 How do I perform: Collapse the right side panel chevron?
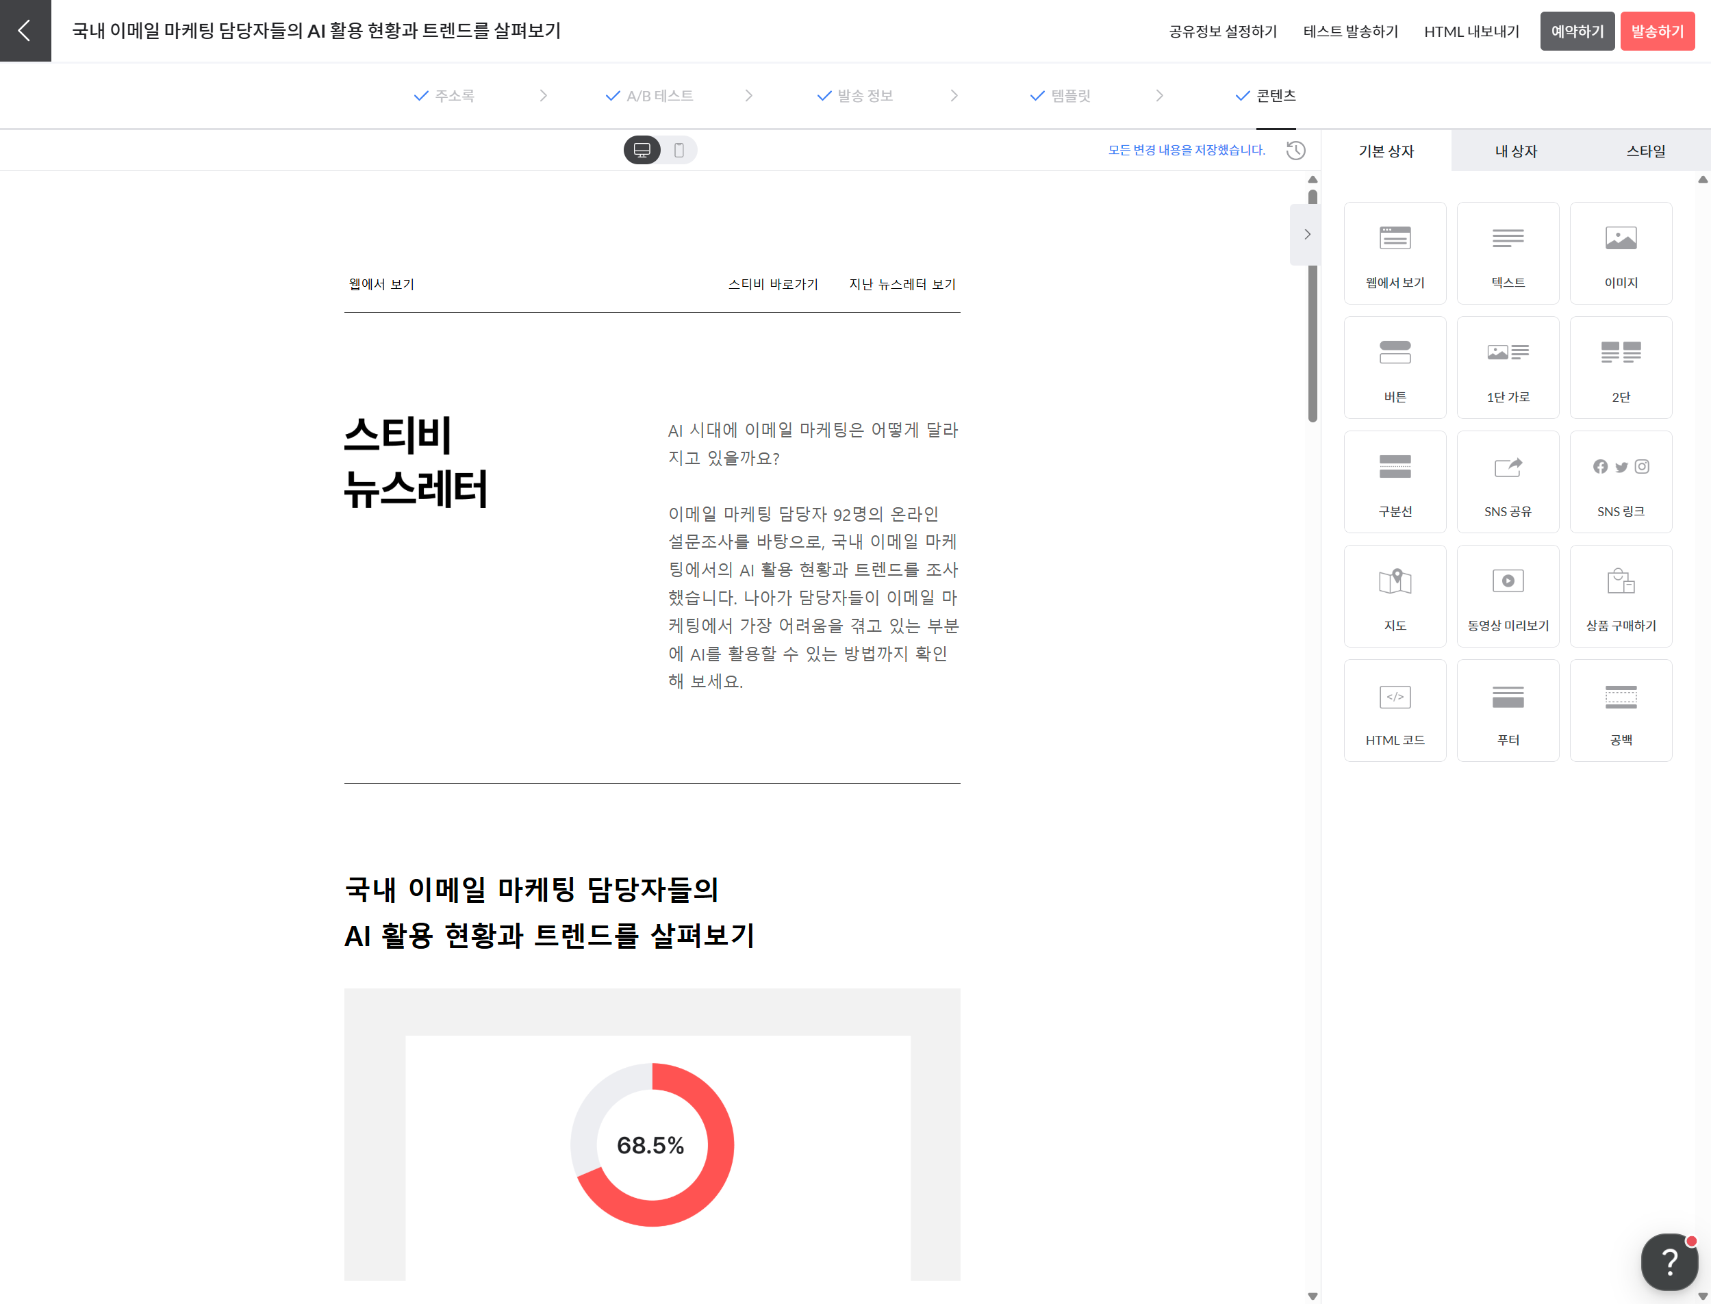pos(1306,234)
